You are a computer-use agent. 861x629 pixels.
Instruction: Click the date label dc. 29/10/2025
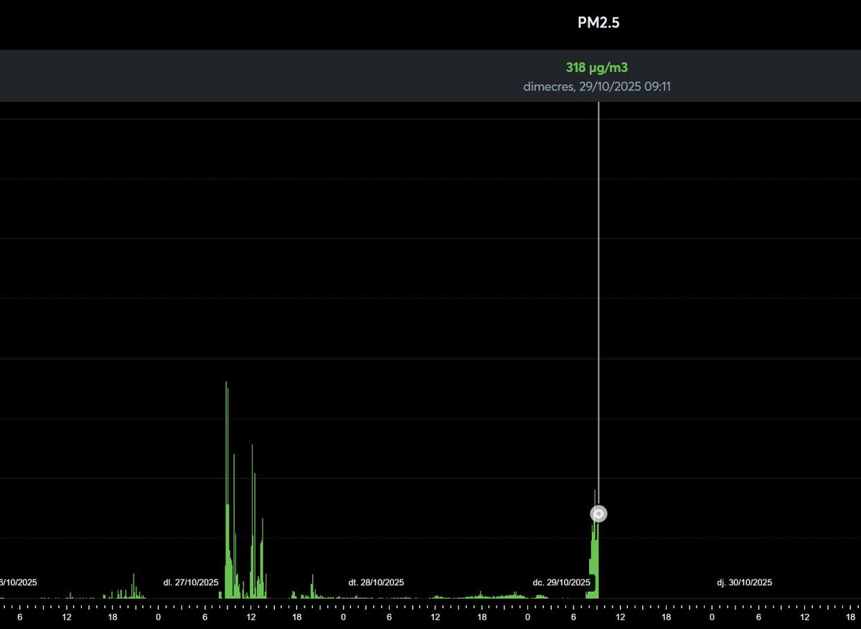pos(562,582)
